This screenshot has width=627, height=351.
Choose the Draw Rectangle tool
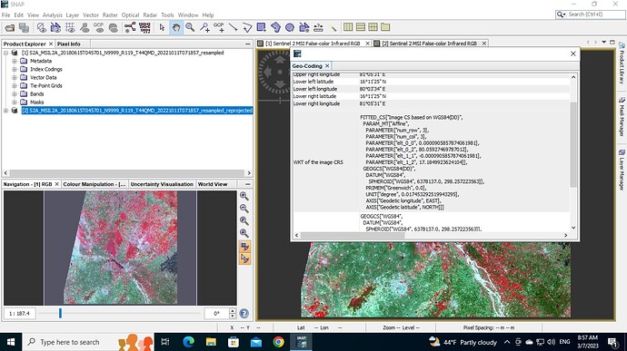(x=261, y=27)
